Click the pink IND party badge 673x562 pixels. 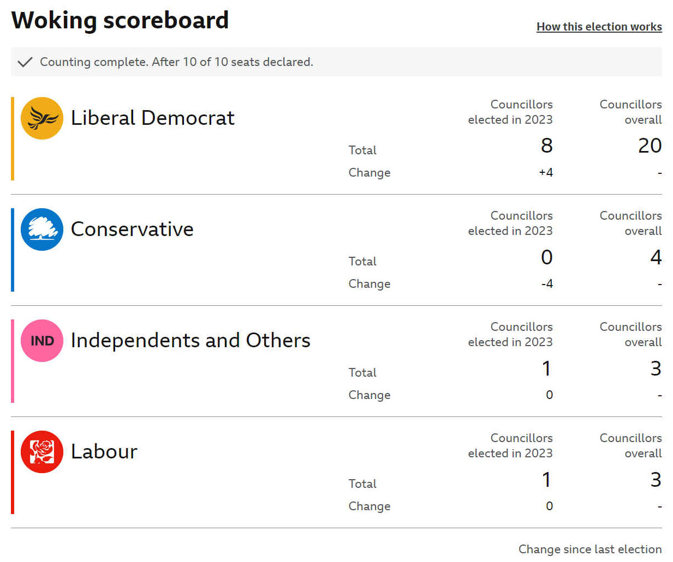[x=42, y=341]
